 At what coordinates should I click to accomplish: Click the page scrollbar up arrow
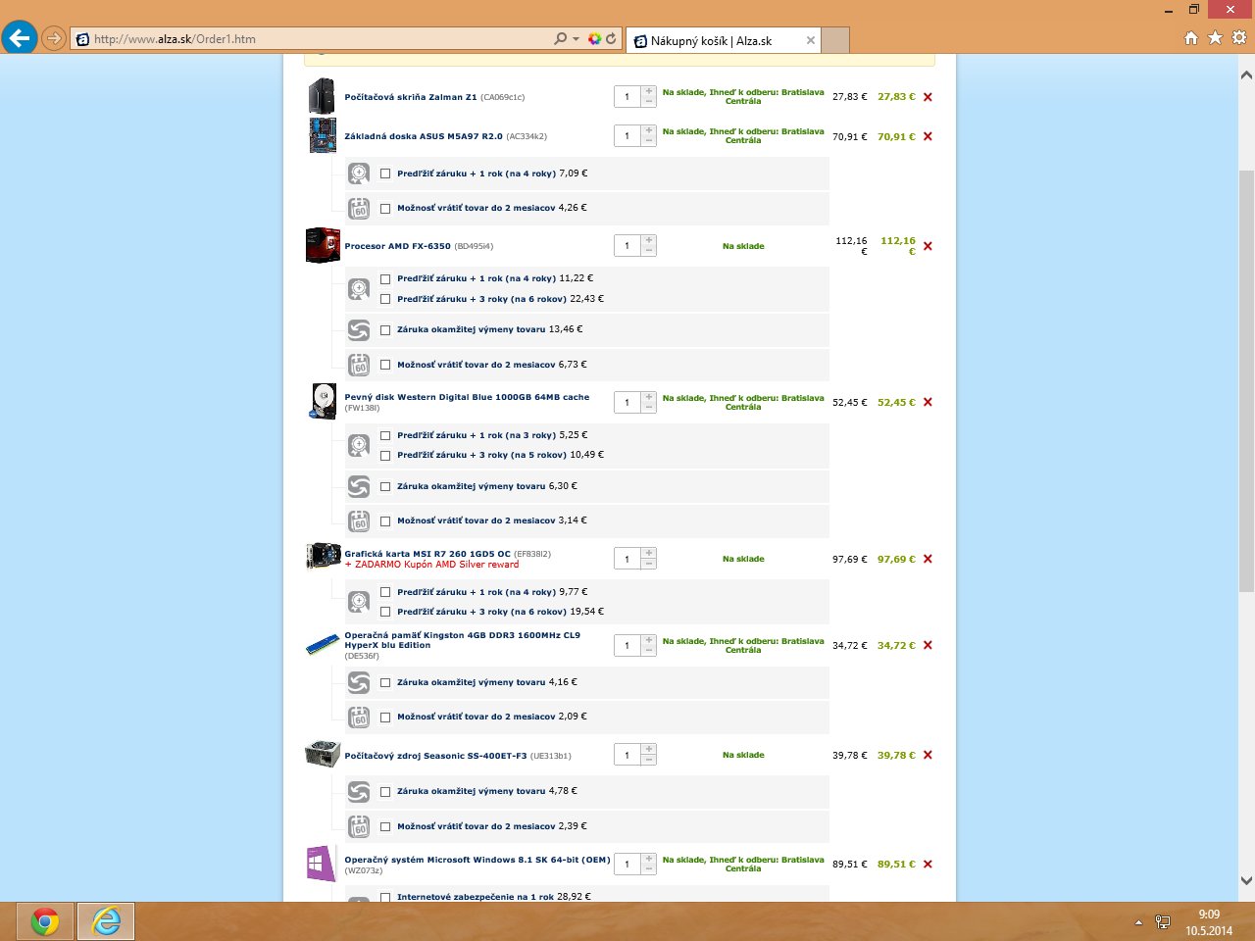pyautogui.click(x=1246, y=75)
